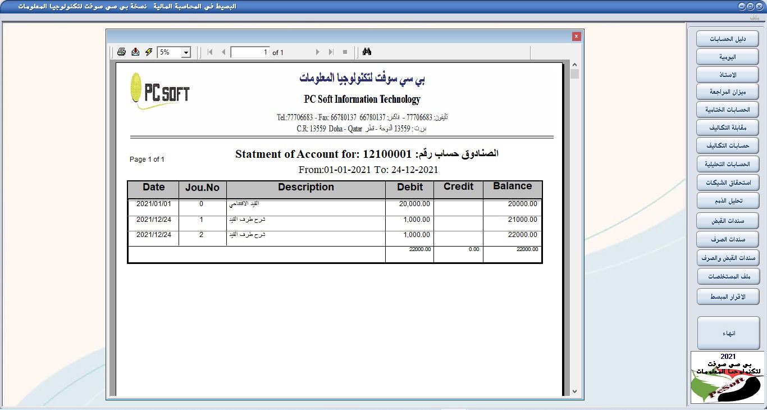Refresh the report using the lightning icon
Image resolution: width=767 pixels, height=410 pixels.
[x=148, y=51]
